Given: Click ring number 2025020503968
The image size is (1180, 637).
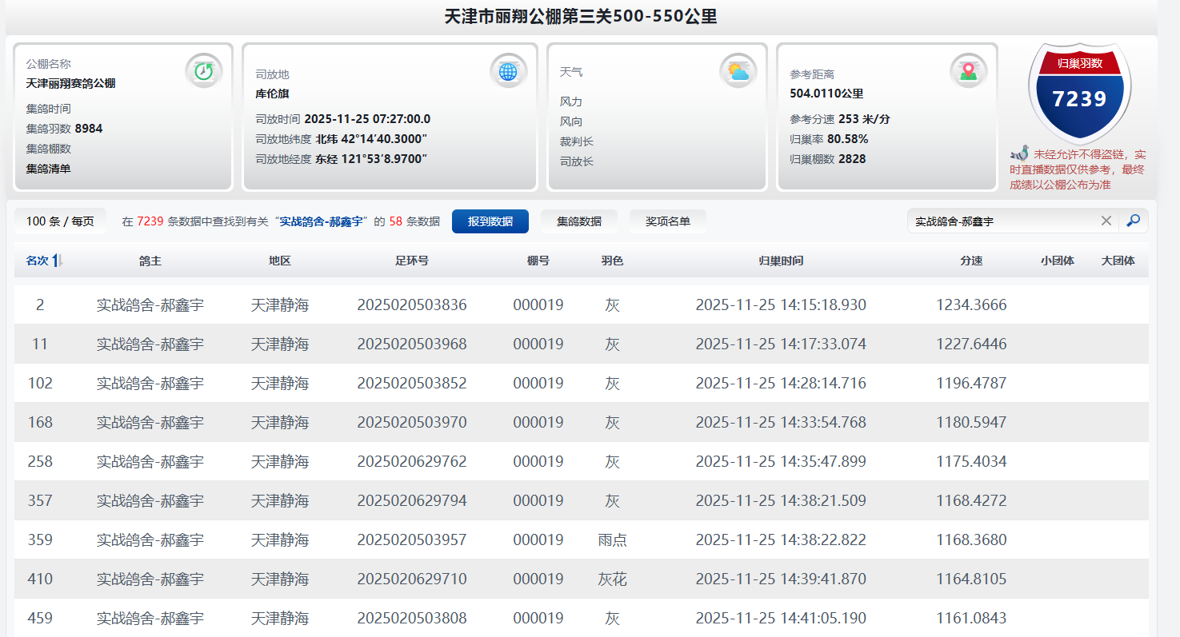Looking at the screenshot, I should point(411,344).
